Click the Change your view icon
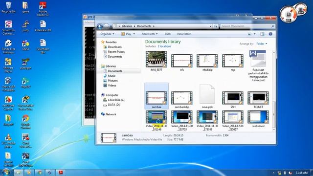Viewport: 313px width, 176px height. [249, 34]
